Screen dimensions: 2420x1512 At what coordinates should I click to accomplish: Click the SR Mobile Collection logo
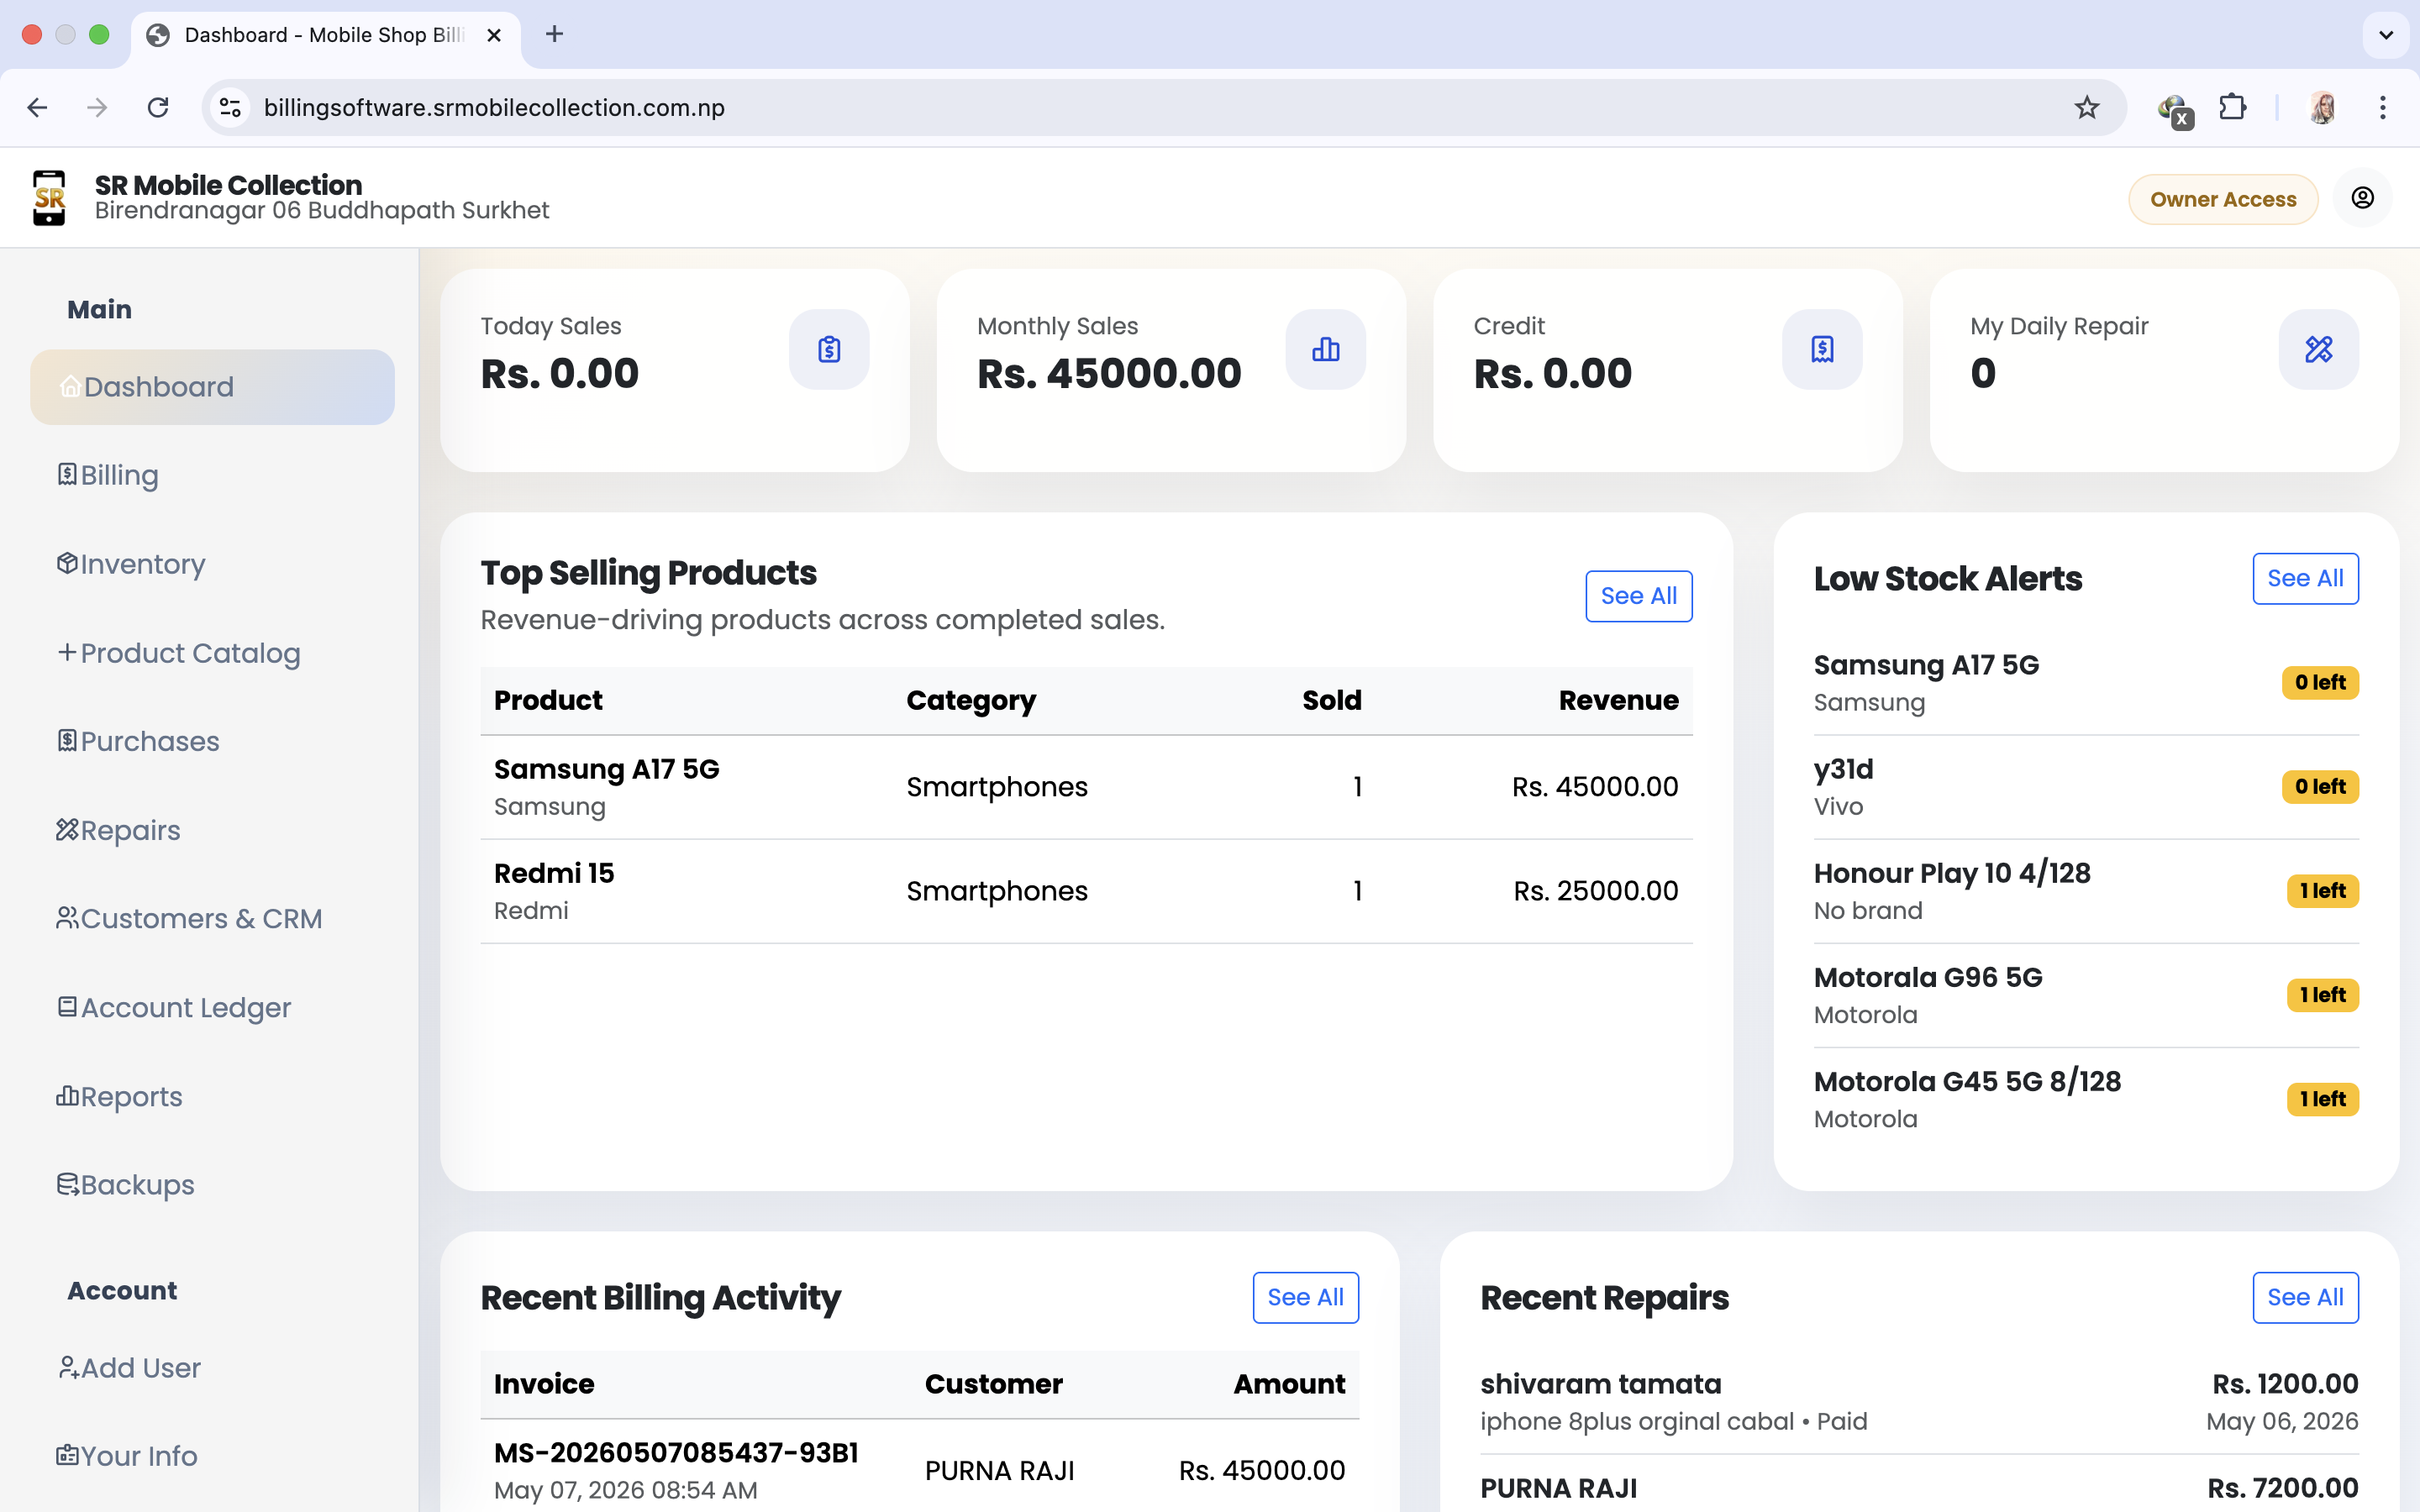49,198
